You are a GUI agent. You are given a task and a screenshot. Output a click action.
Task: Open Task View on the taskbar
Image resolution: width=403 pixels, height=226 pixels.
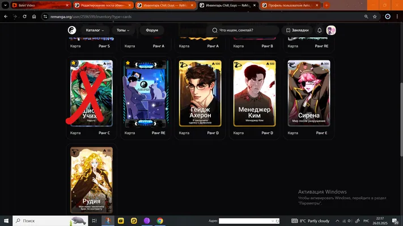(x=94, y=220)
